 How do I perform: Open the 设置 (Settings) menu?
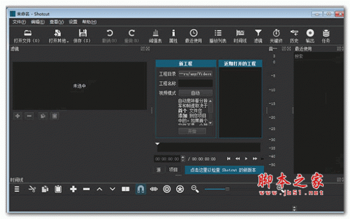(x=73, y=22)
